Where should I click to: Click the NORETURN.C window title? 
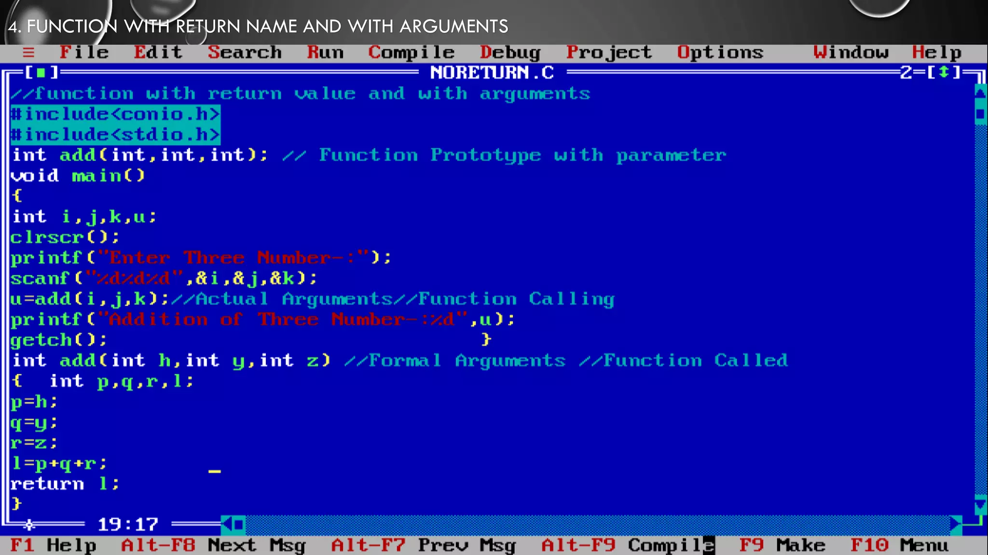[492, 73]
